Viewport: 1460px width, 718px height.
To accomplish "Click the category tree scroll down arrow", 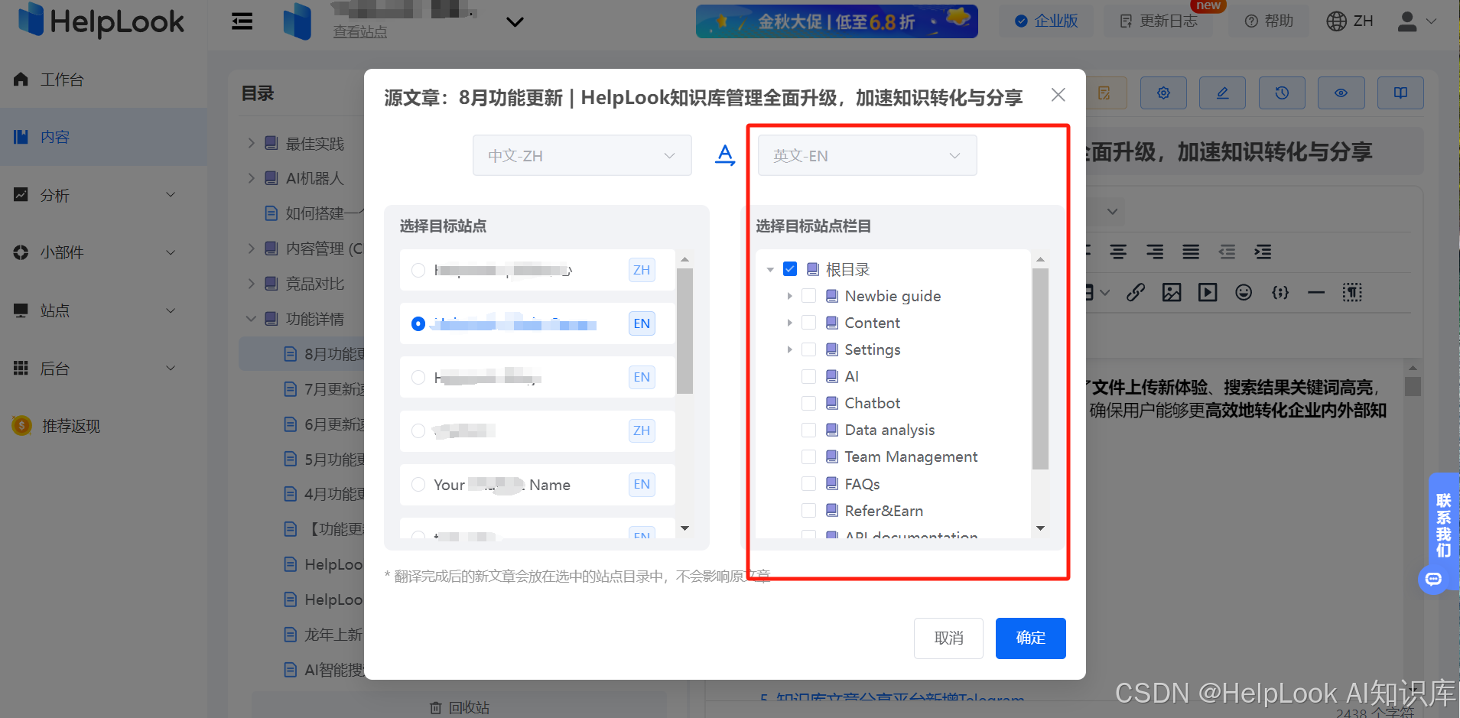I will 1040,528.
